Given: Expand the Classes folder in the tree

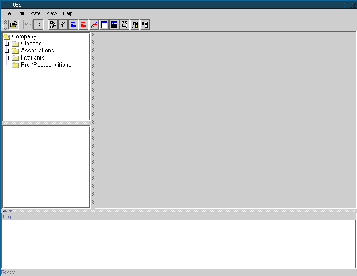Looking at the screenshot, I should click(x=7, y=44).
